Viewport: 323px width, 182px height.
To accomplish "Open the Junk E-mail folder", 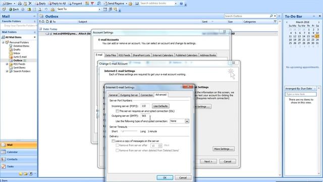I will click(20, 57).
